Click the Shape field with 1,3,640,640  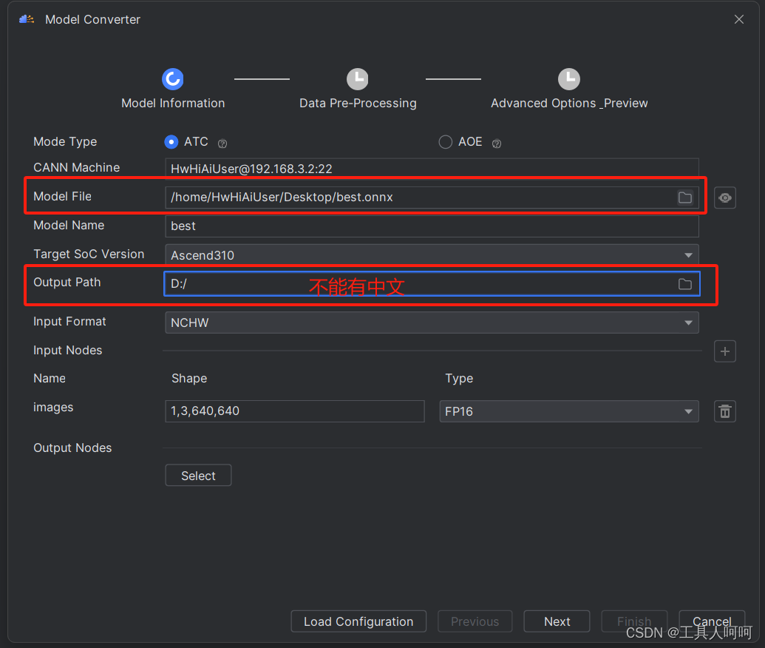(x=295, y=411)
